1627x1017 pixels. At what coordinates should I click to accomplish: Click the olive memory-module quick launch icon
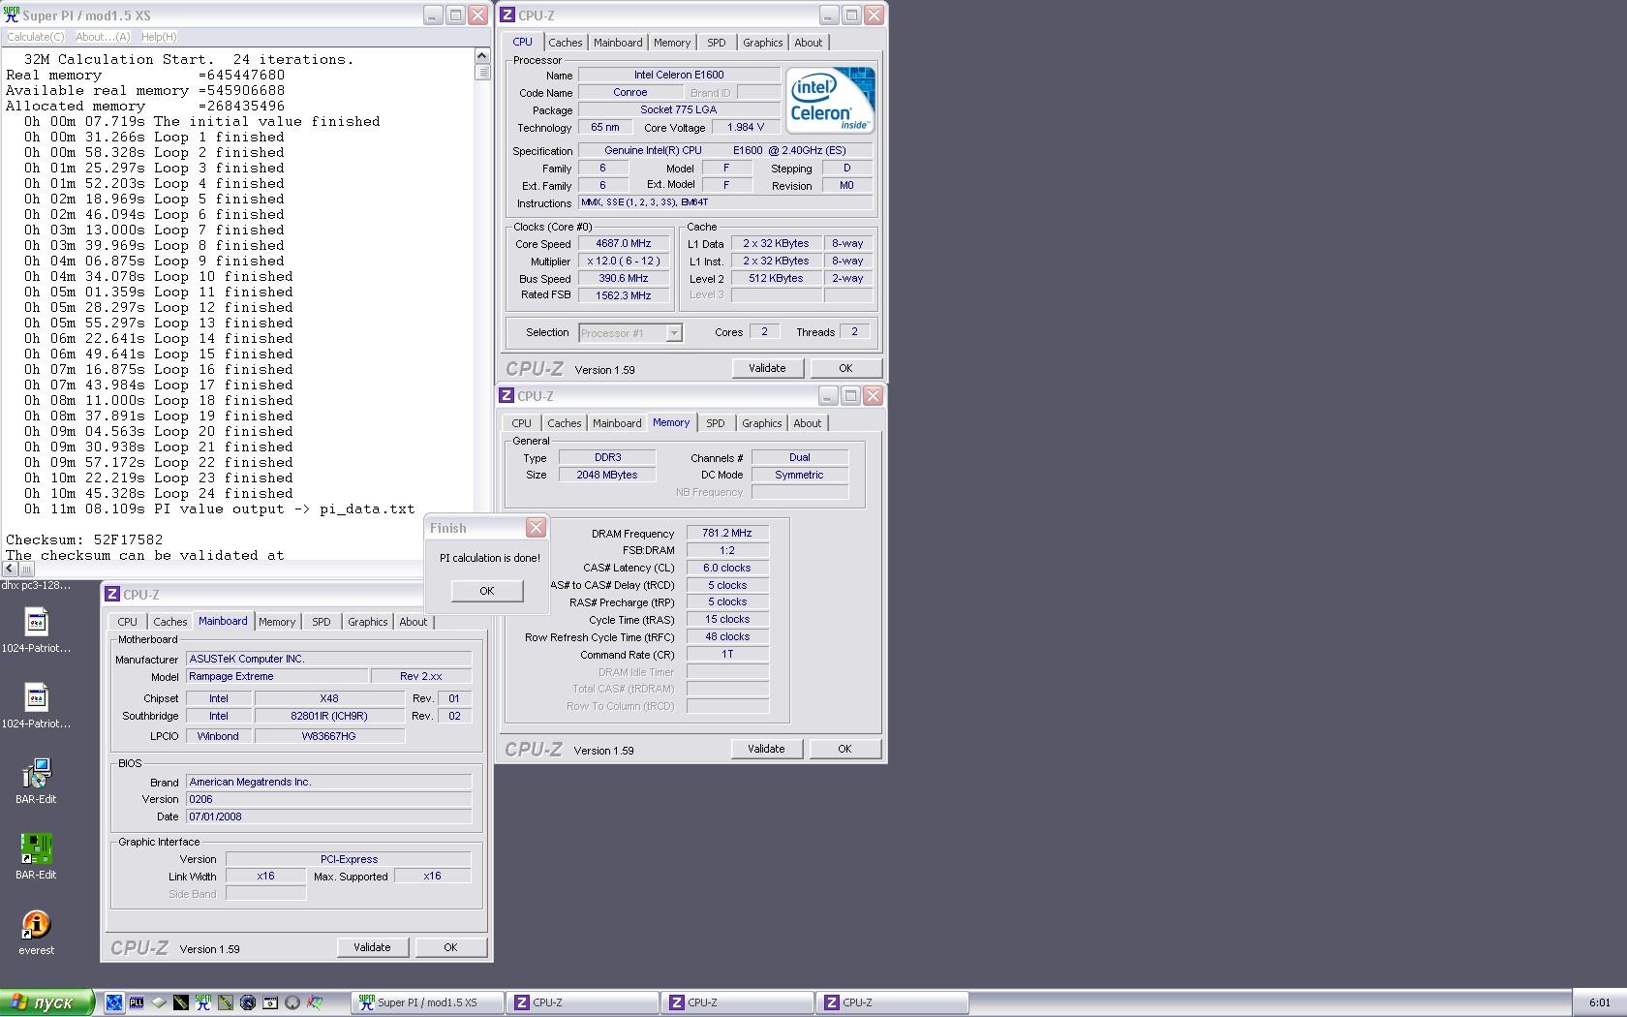click(226, 1002)
